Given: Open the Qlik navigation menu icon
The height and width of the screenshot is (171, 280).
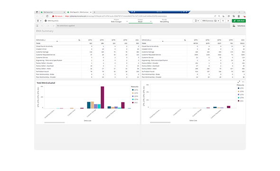Looking at the screenshot, I should pyautogui.click(x=39, y=21).
